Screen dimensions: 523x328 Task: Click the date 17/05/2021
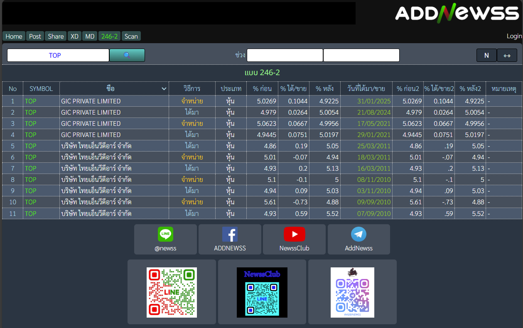(x=374, y=124)
